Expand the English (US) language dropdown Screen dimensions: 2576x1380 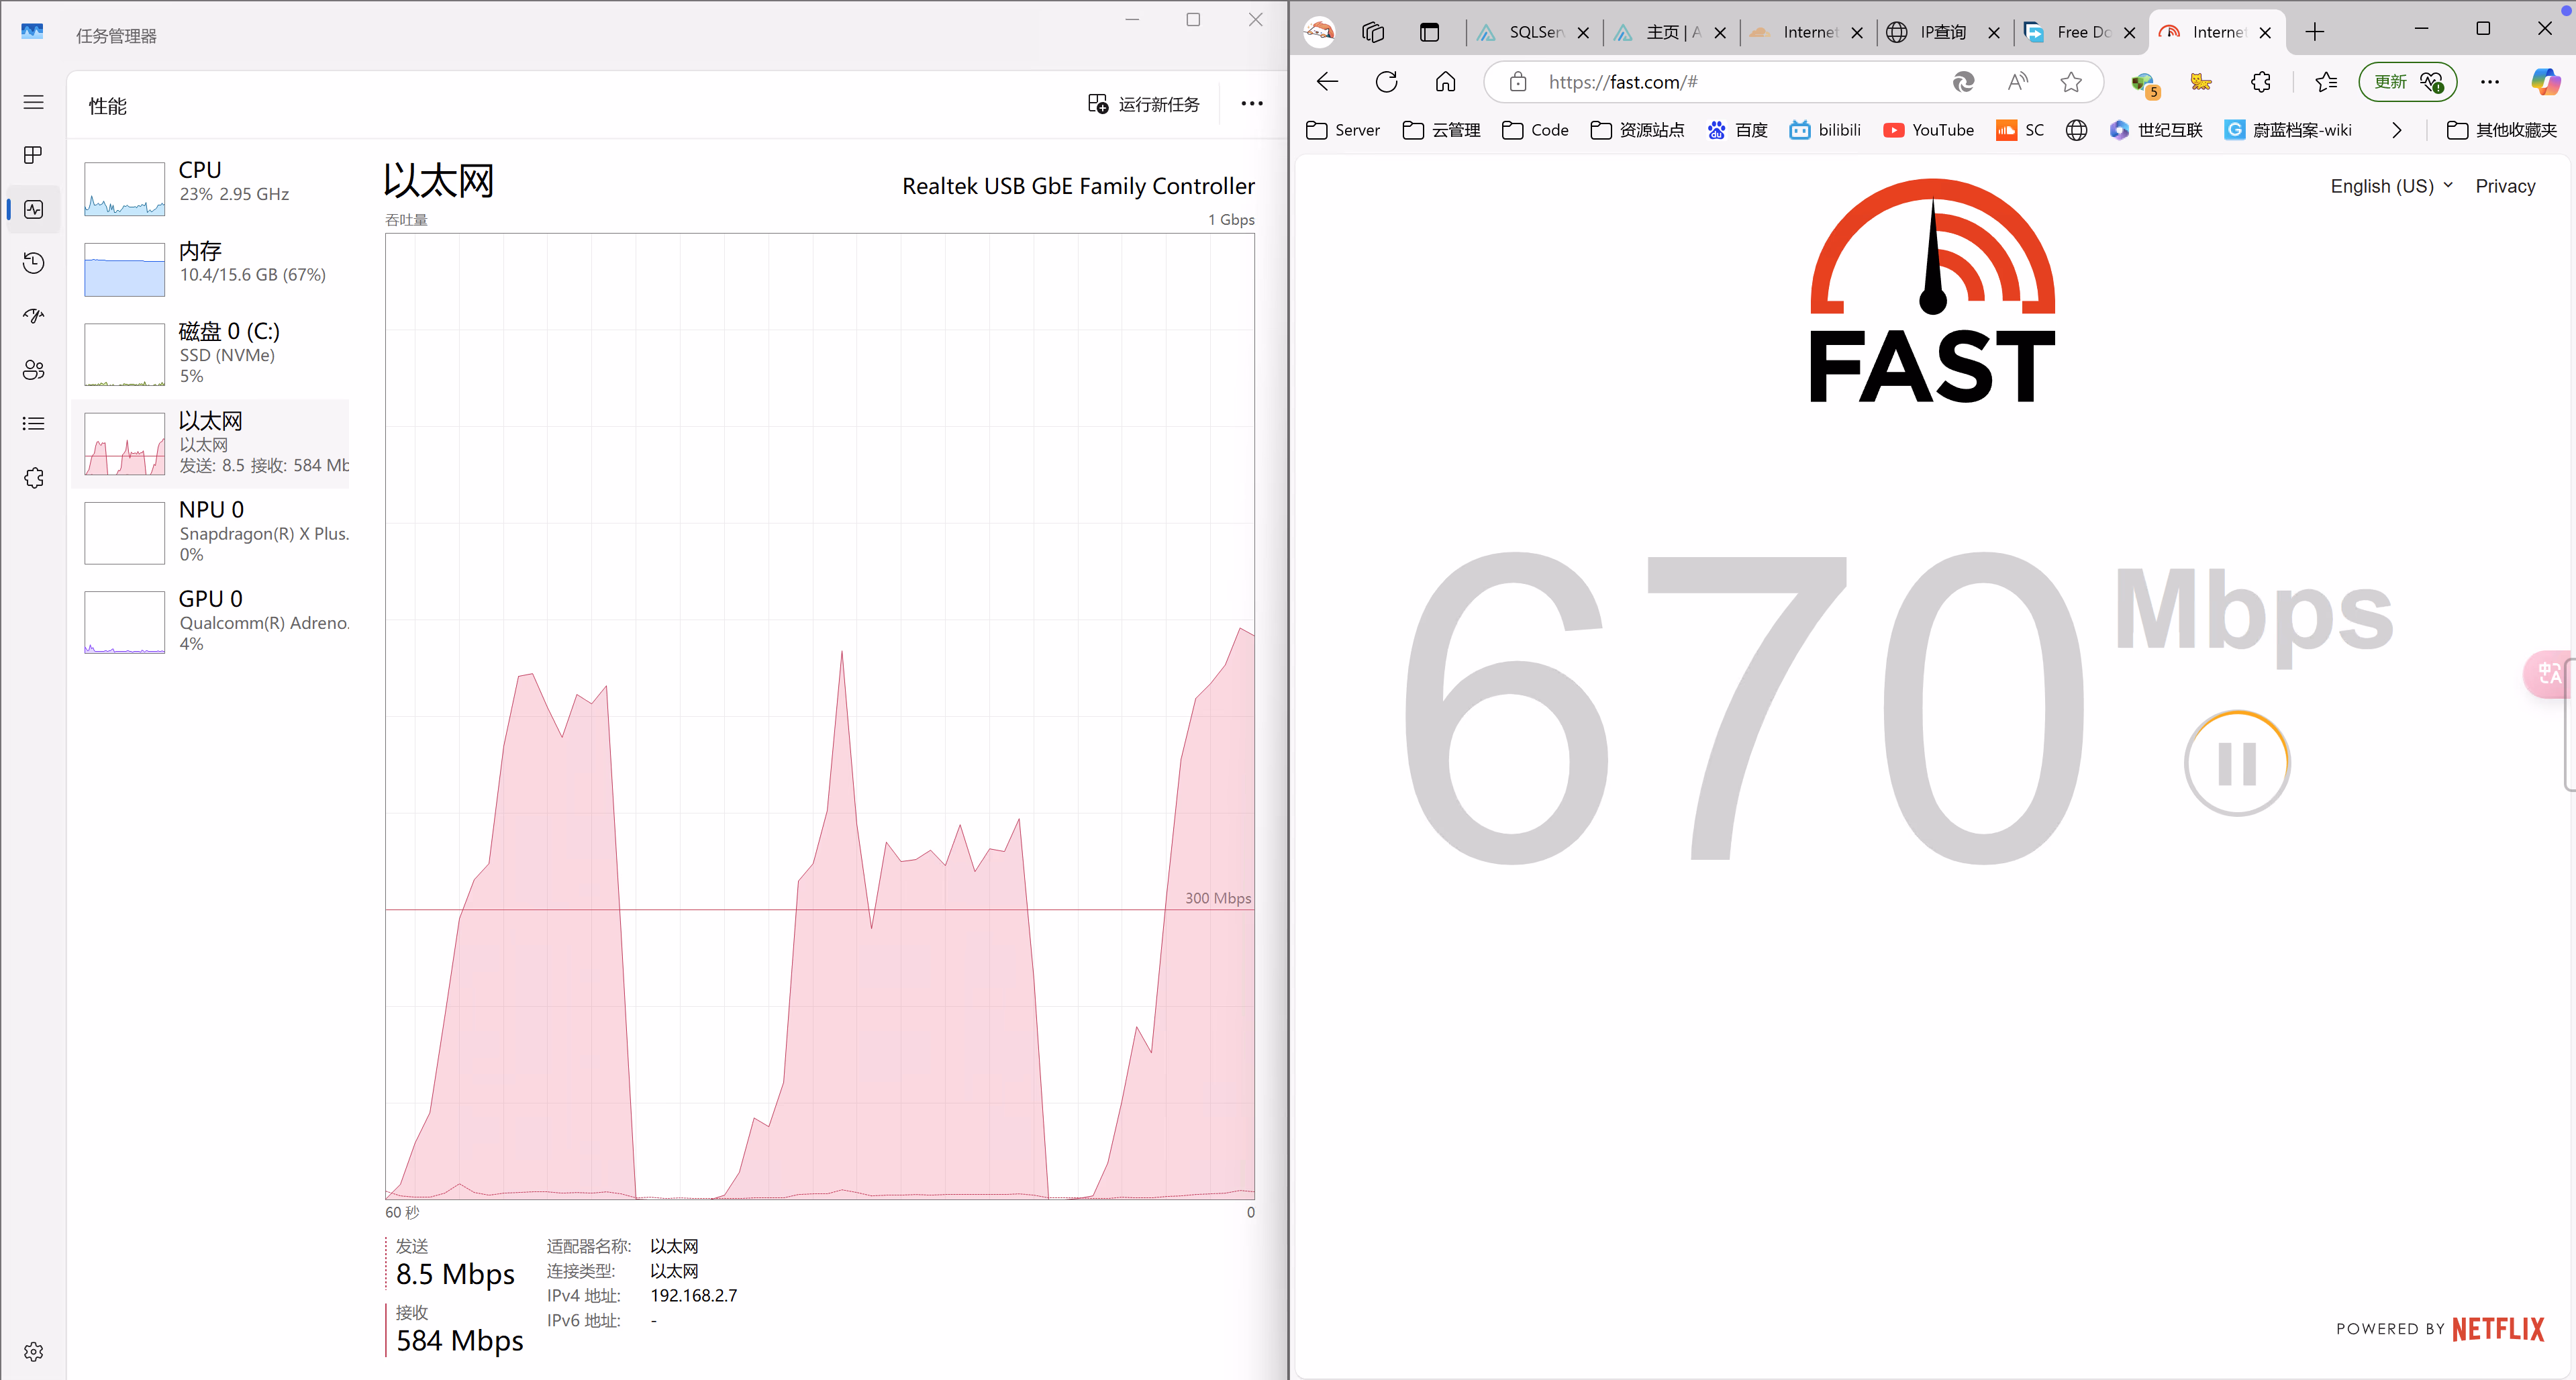click(x=2391, y=186)
